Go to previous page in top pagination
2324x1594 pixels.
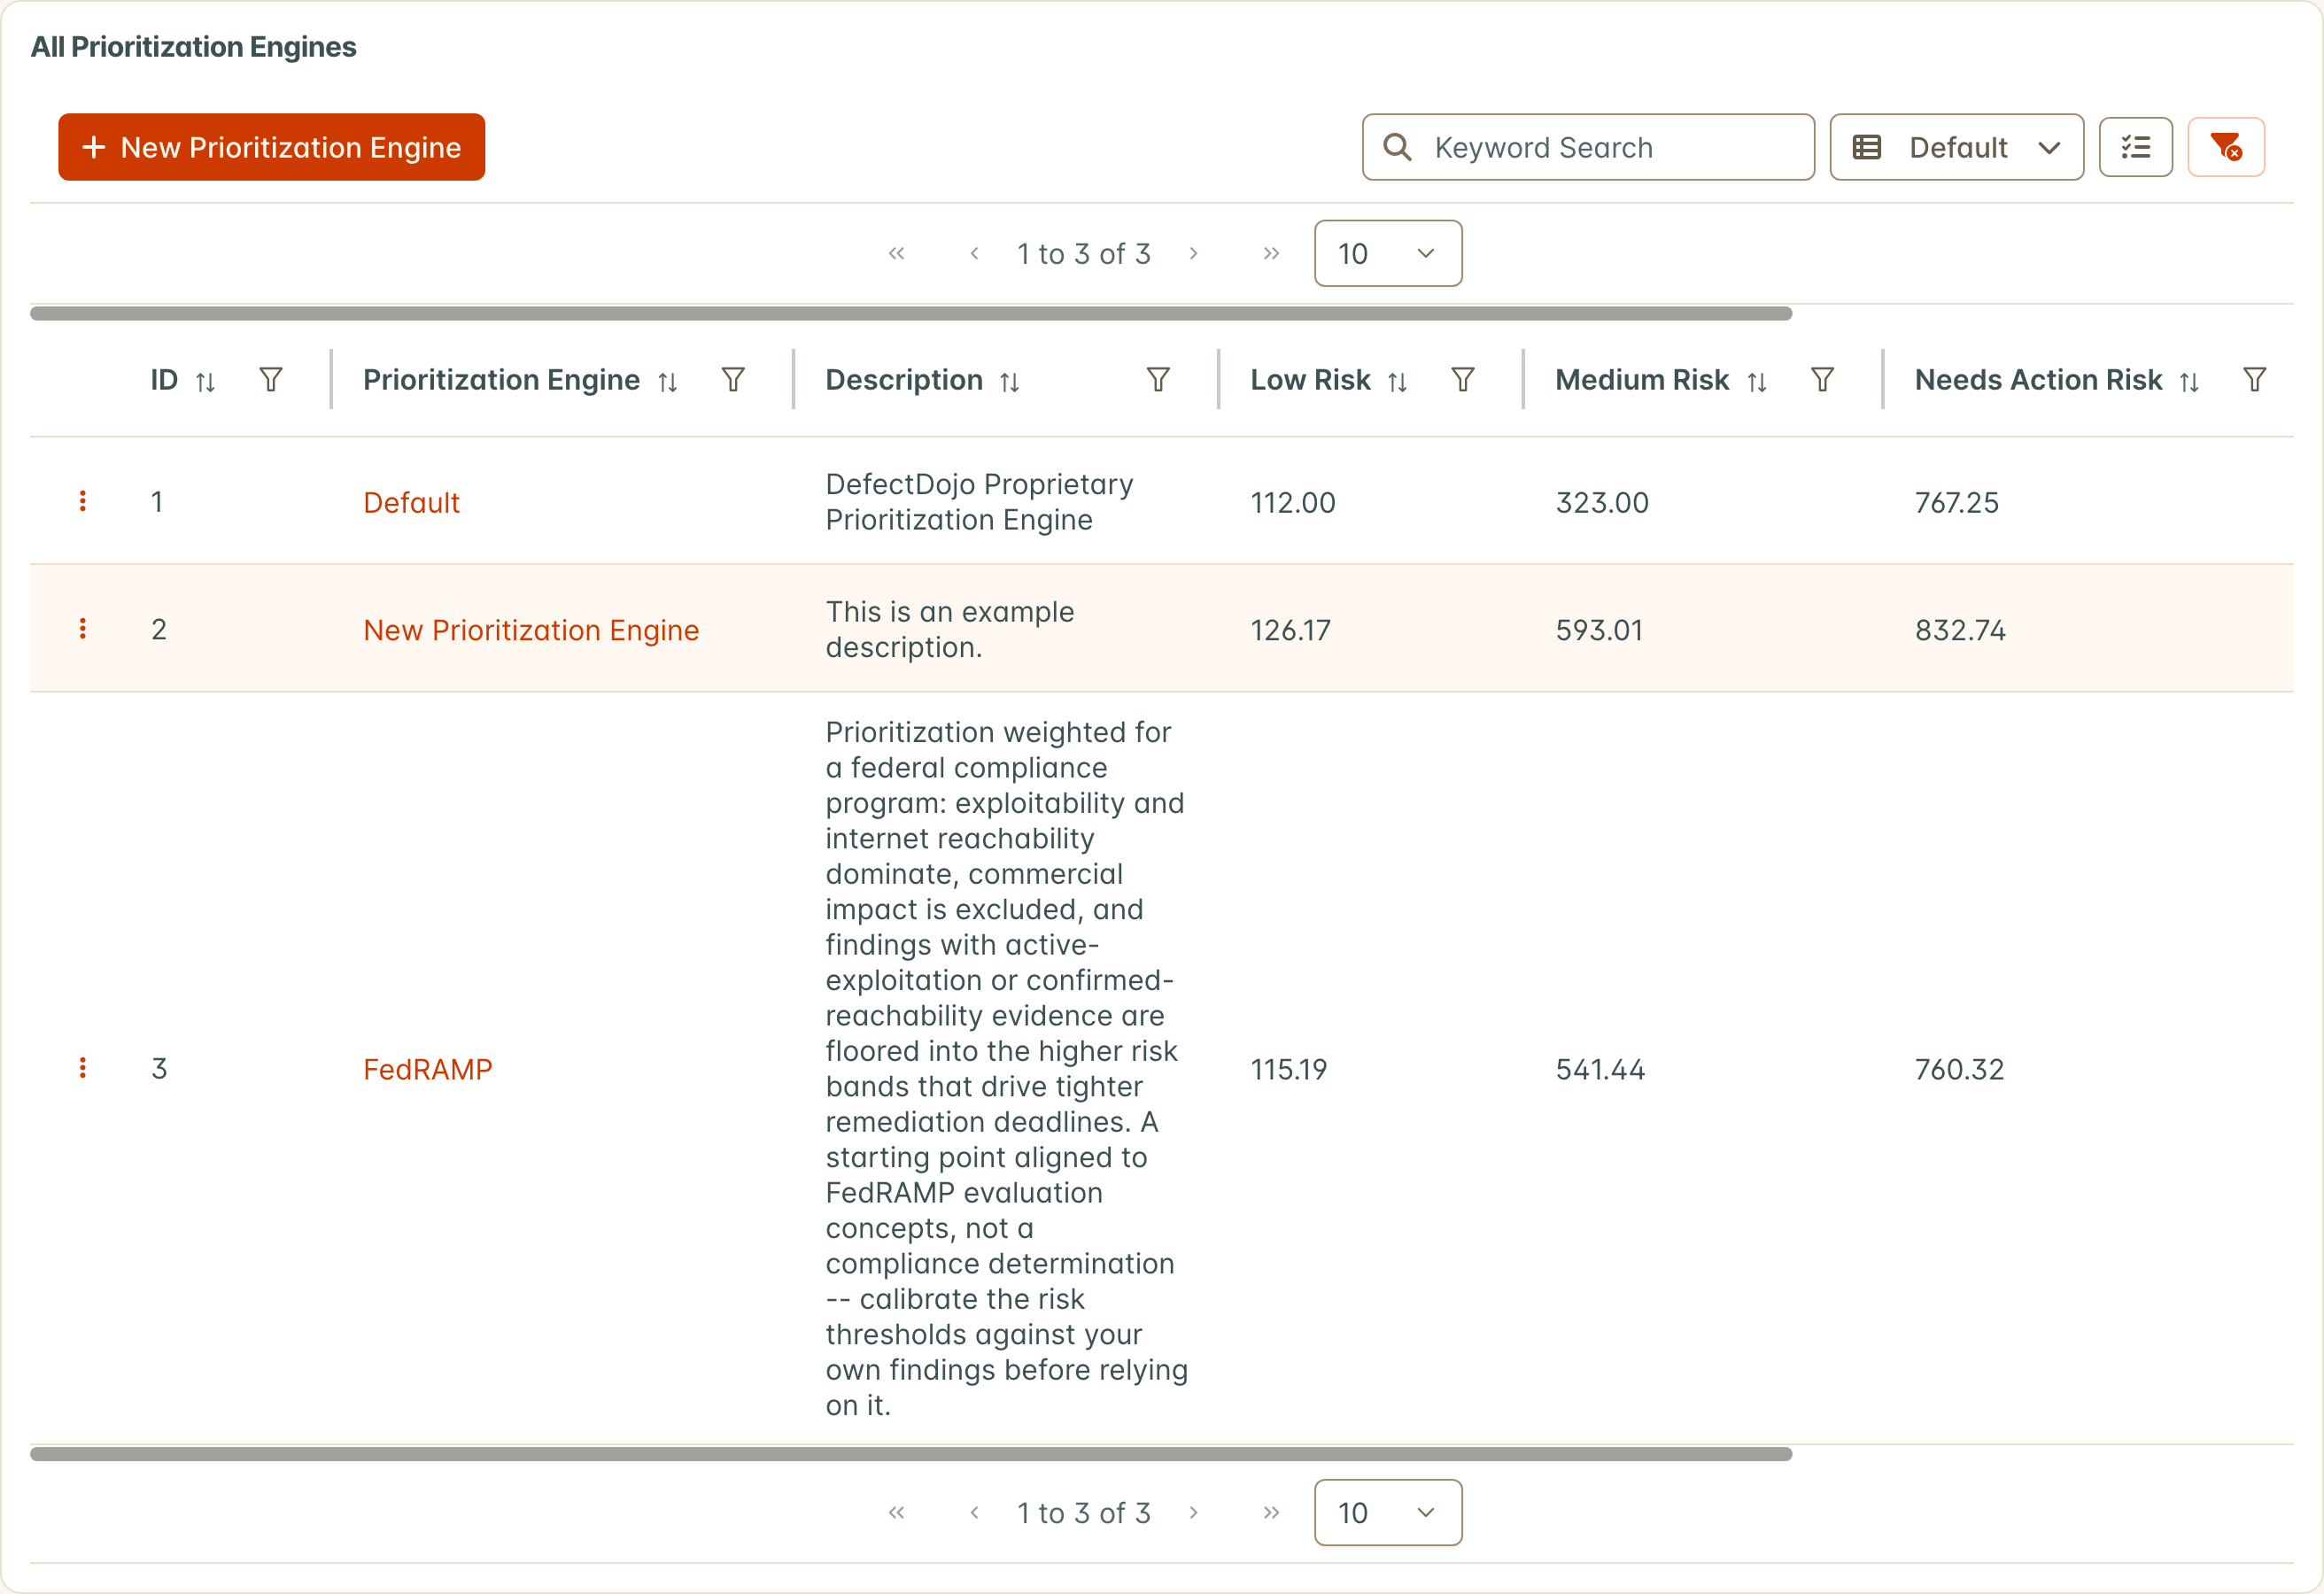(x=974, y=253)
